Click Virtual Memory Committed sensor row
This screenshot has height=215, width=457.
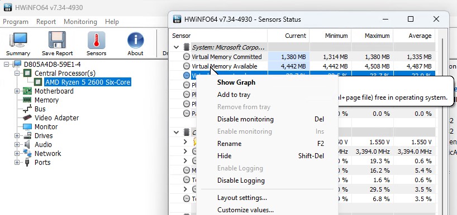(302, 57)
